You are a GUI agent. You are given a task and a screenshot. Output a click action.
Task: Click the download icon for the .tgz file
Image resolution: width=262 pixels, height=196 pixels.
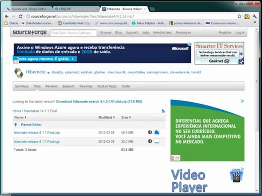point(157,141)
